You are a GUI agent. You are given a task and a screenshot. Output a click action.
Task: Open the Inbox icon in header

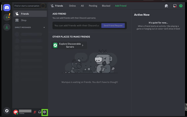pos(175,6)
